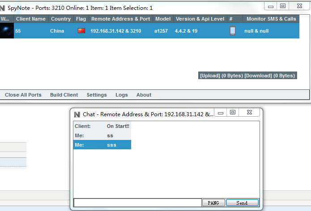311x211 pixels.
Task: Maximize the SpyNote main window
Action: click(283, 6)
